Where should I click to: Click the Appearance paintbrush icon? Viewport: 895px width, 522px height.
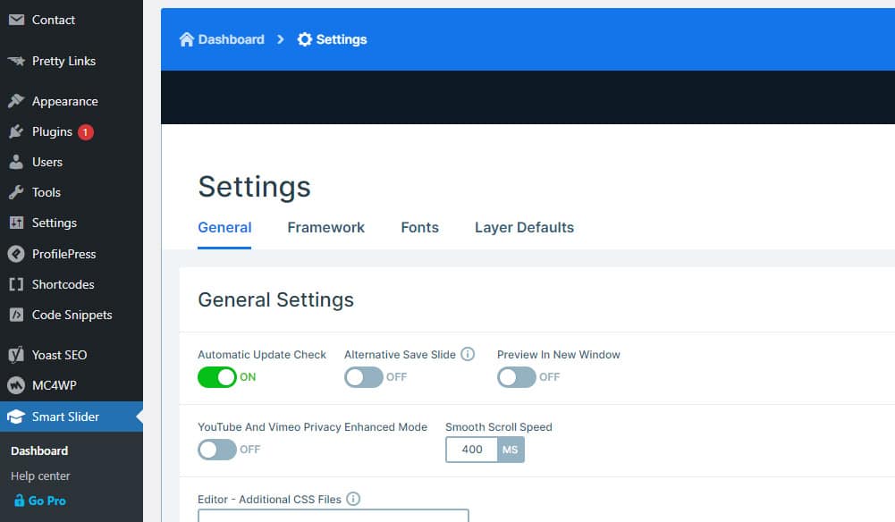(16, 101)
